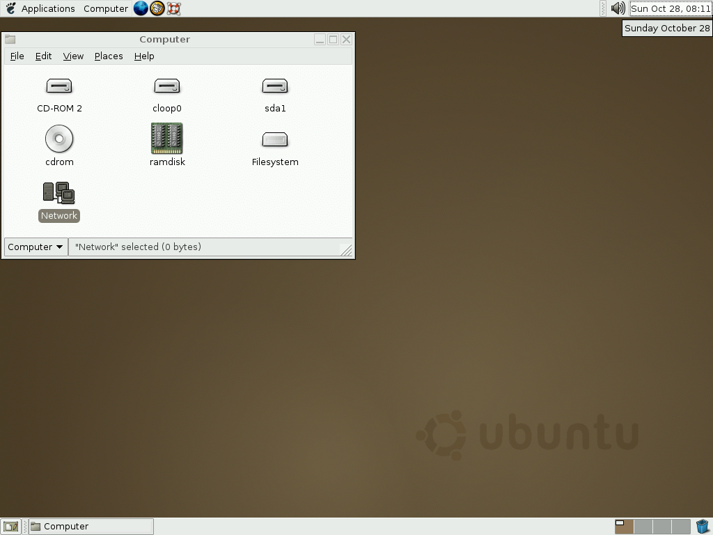Click the cloop0 drive icon
Screen dimensions: 713x535
pos(166,86)
